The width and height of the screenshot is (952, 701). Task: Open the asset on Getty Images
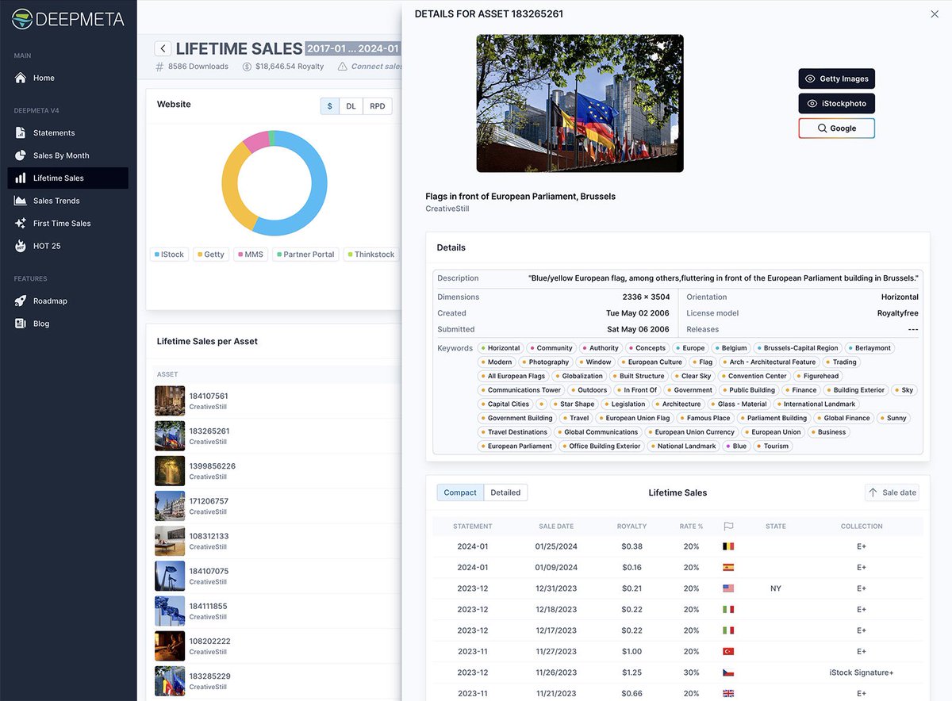pos(836,79)
